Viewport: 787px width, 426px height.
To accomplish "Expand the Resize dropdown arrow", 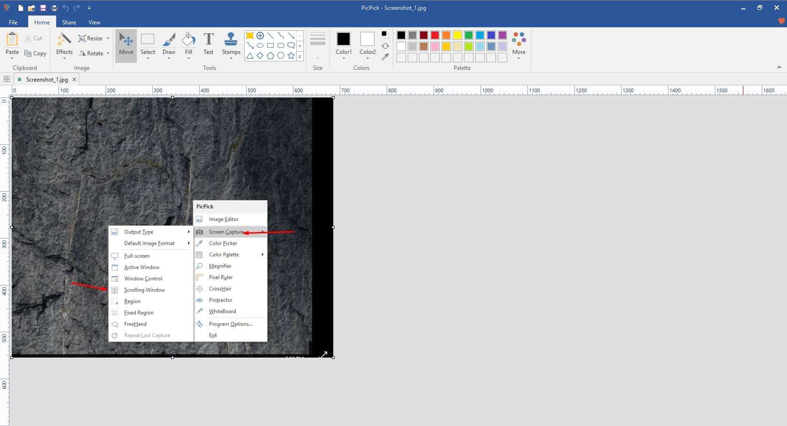I will coord(108,38).
